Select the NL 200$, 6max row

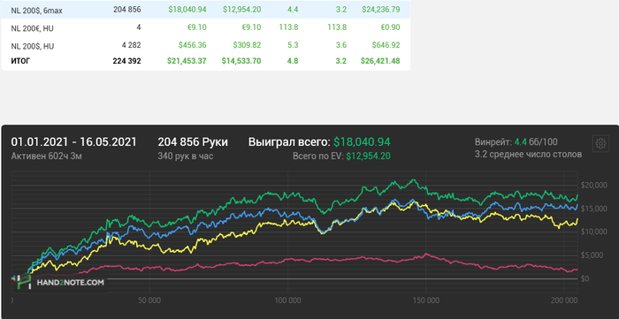click(206, 10)
